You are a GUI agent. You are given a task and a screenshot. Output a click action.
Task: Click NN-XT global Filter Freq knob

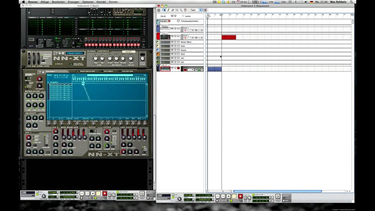[x=96, y=58]
